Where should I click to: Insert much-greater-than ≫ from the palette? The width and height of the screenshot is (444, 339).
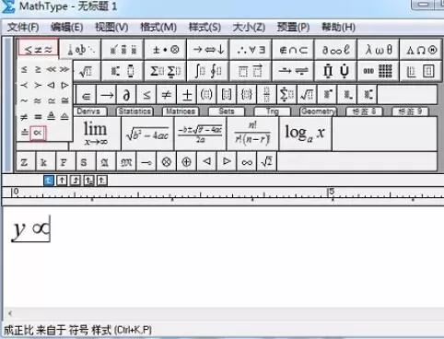point(64,69)
